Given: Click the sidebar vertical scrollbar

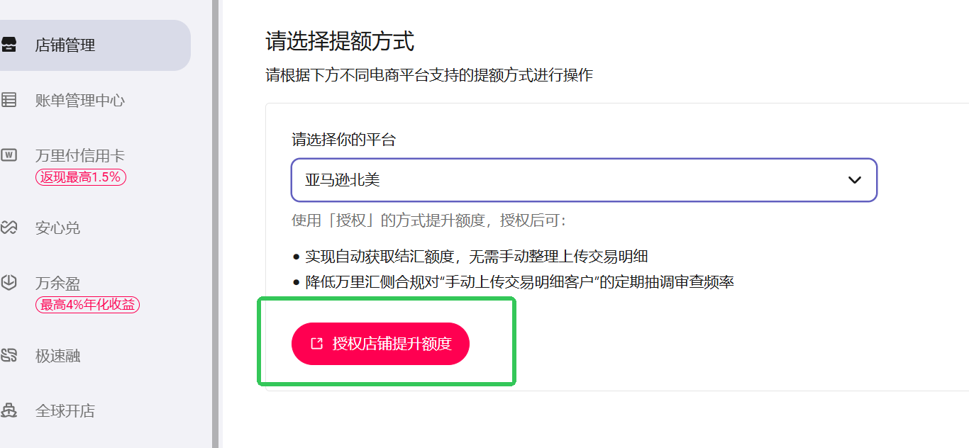Looking at the screenshot, I should 216,224.
